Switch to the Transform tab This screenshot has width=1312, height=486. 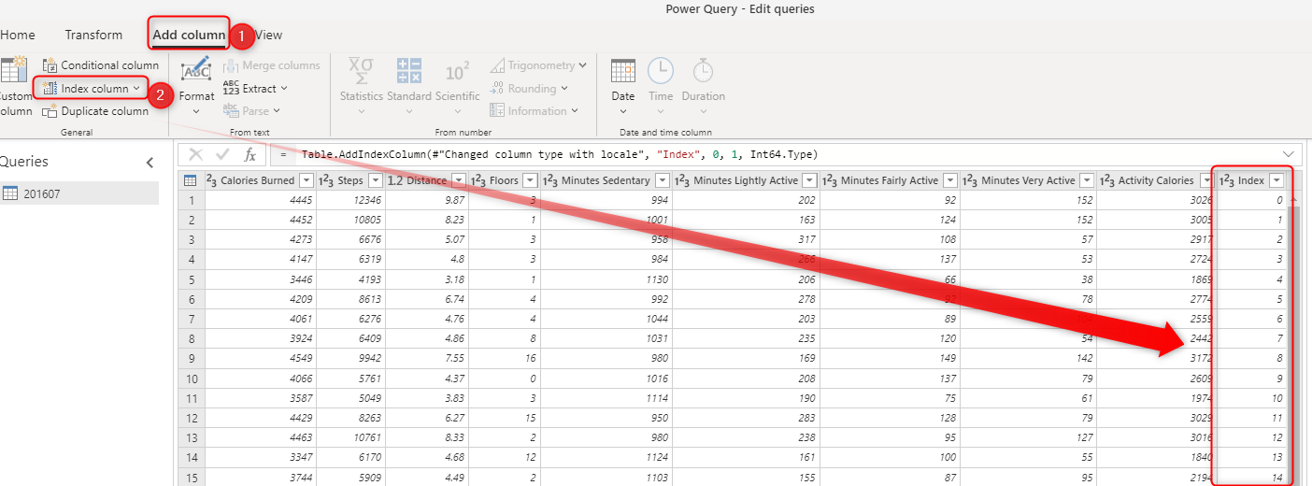click(93, 35)
